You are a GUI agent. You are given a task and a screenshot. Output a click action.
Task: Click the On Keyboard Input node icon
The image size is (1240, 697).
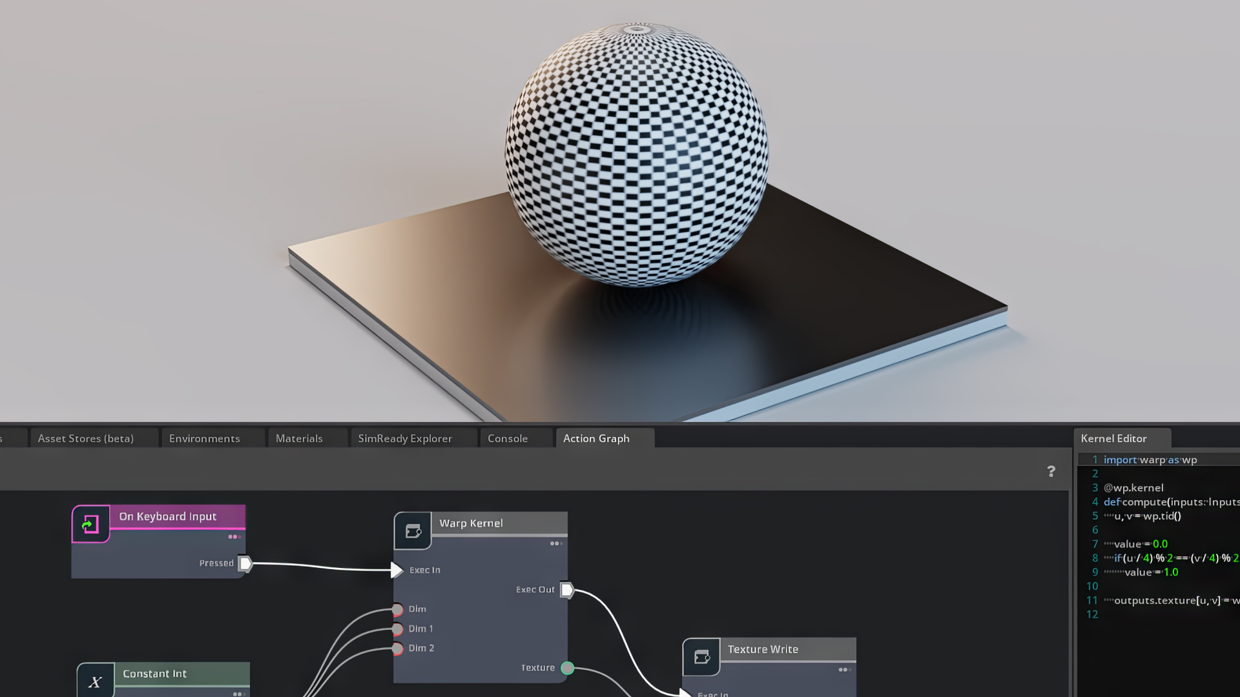pyautogui.click(x=90, y=523)
